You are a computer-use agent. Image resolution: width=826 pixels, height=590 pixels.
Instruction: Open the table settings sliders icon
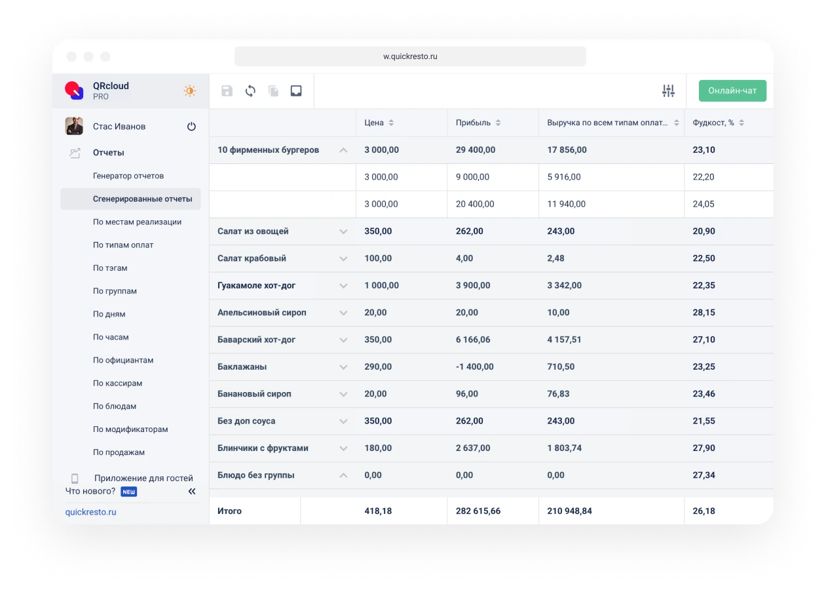coord(668,91)
